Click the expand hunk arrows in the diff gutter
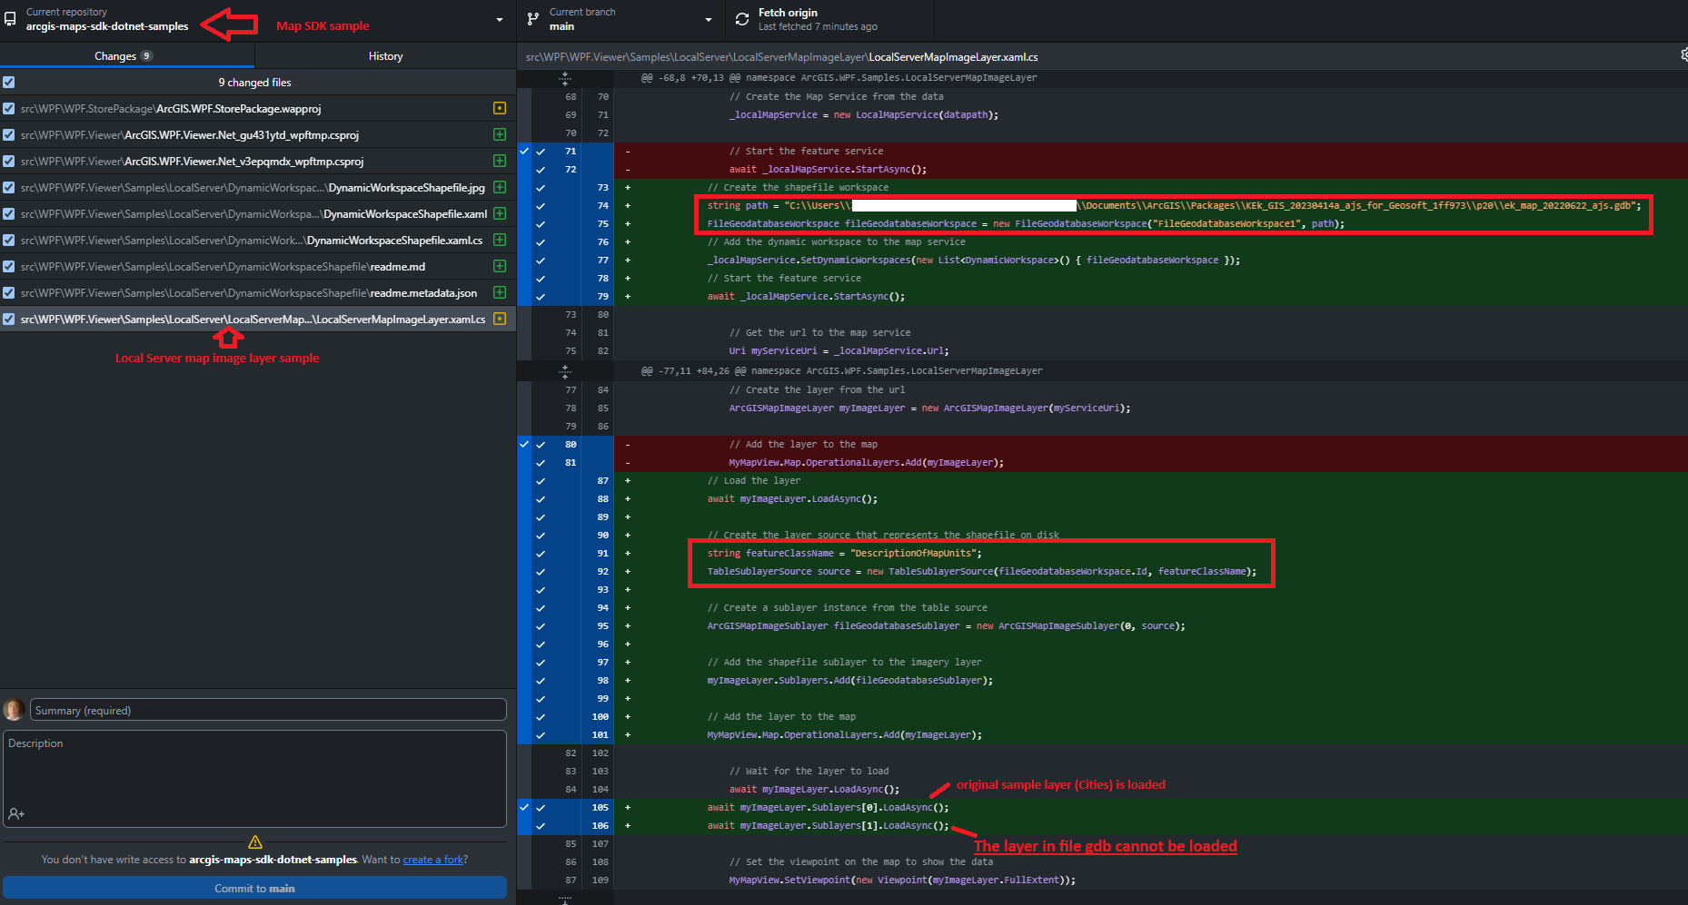 (x=565, y=78)
